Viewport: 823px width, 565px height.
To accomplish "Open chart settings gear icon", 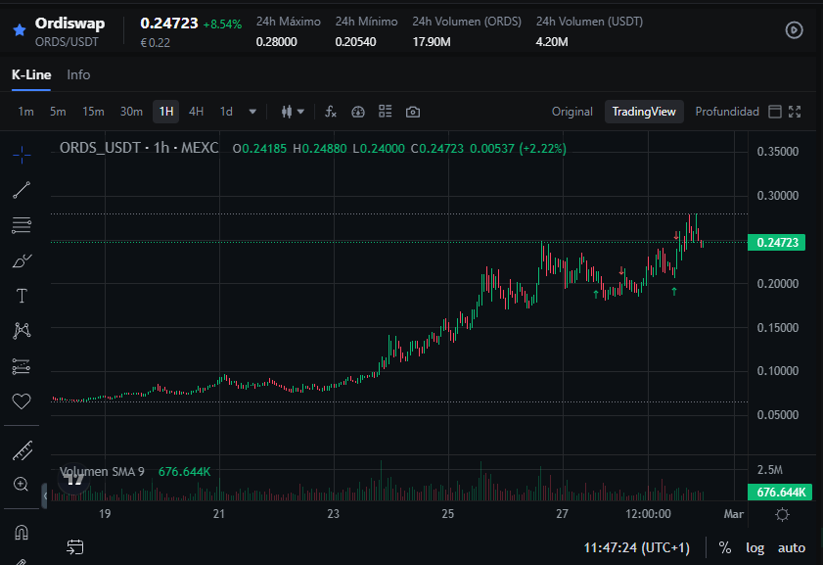I will coord(782,515).
